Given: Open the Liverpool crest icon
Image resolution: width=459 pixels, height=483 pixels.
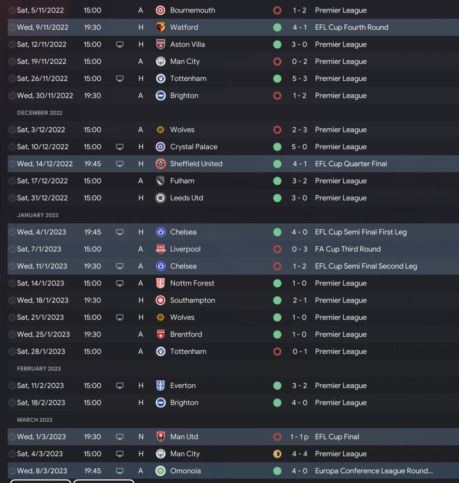Looking at the screenshot, I should (160, 249).
